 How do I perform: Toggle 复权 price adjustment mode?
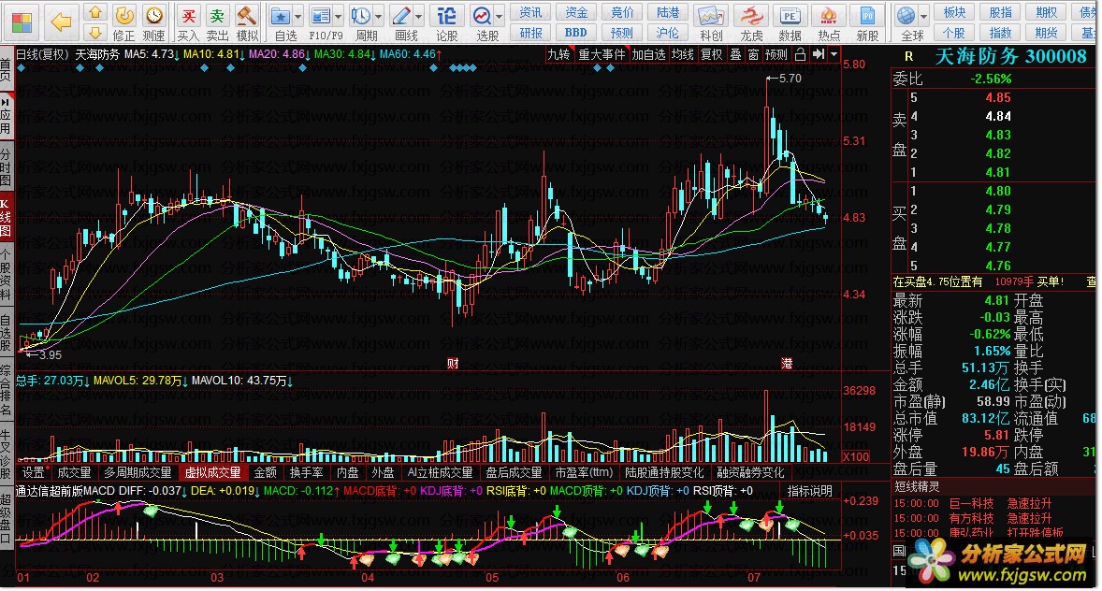coord(711,54)
